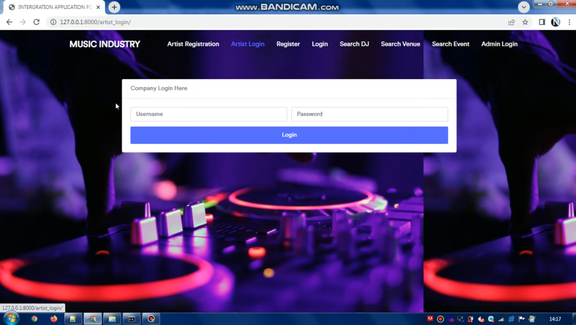Click into the Password field
This screenshot has width=576, height=325.
click(369, 114)
